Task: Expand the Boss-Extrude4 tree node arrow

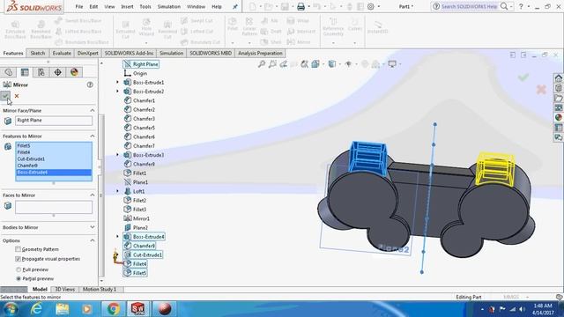Action: tap(117, 237)
